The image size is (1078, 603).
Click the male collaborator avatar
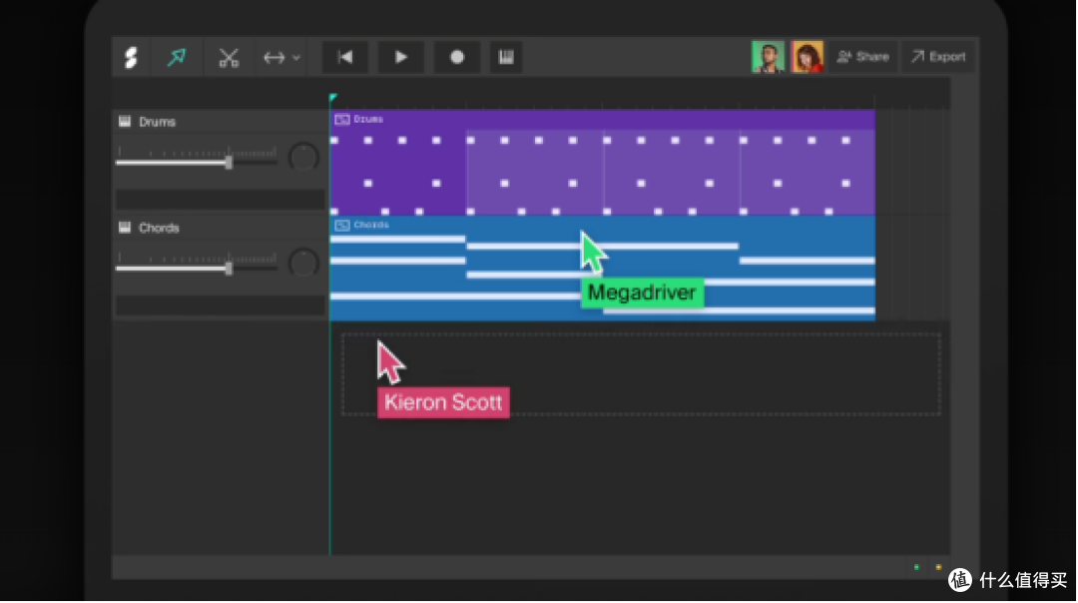(768, 57)
